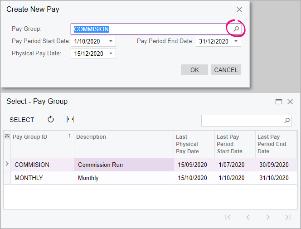Screen dimensions: 301x229
Task: Select the MONTHLY pay group row
Action: pos(150,178)
